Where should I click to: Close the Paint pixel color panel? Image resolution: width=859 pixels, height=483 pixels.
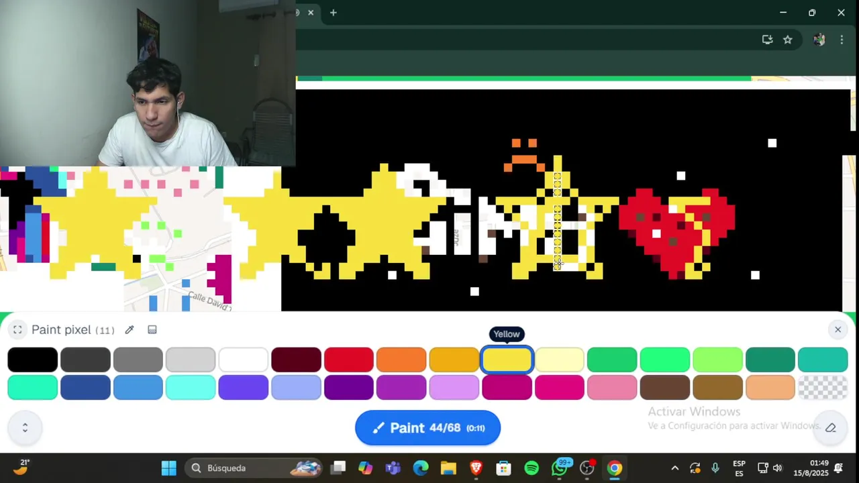(x=838, y=329)
